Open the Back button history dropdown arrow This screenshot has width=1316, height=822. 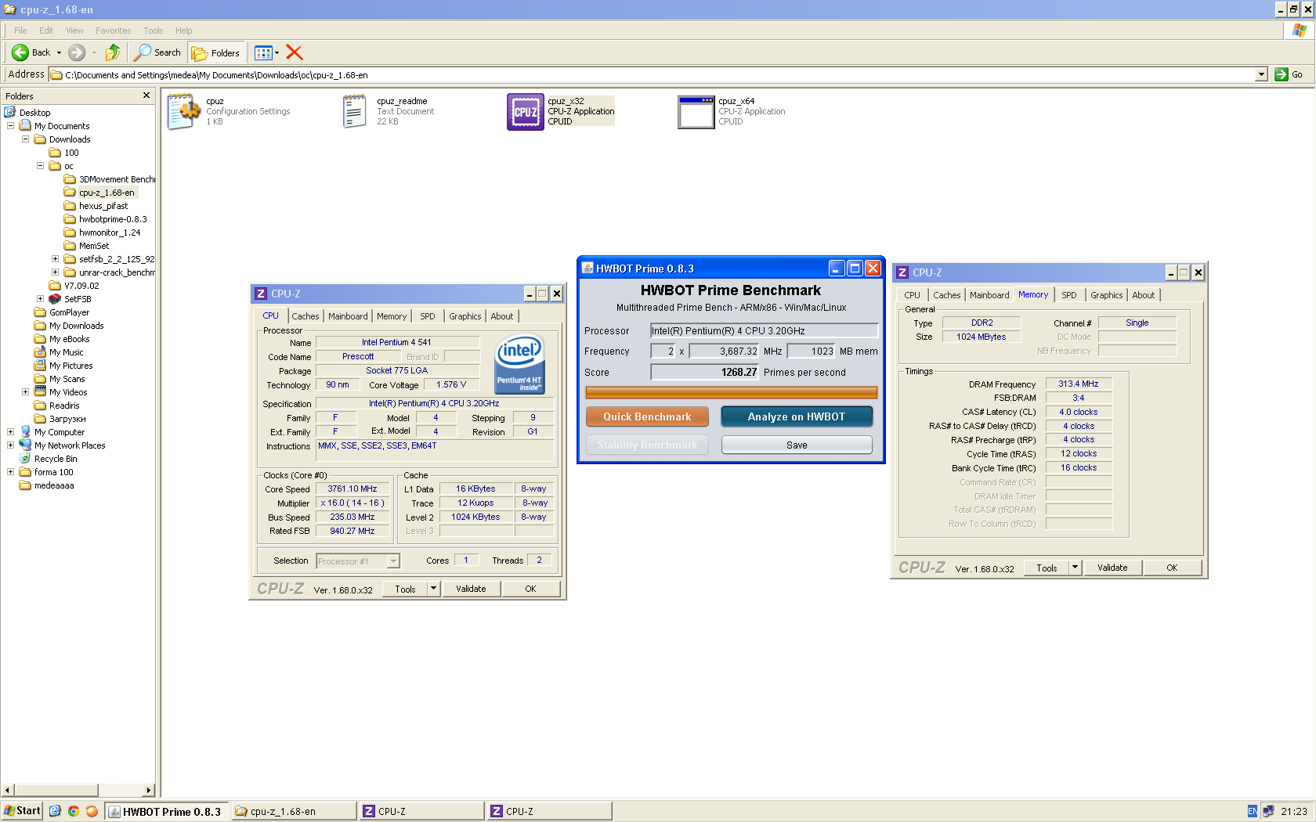click(x=59, y=52)
